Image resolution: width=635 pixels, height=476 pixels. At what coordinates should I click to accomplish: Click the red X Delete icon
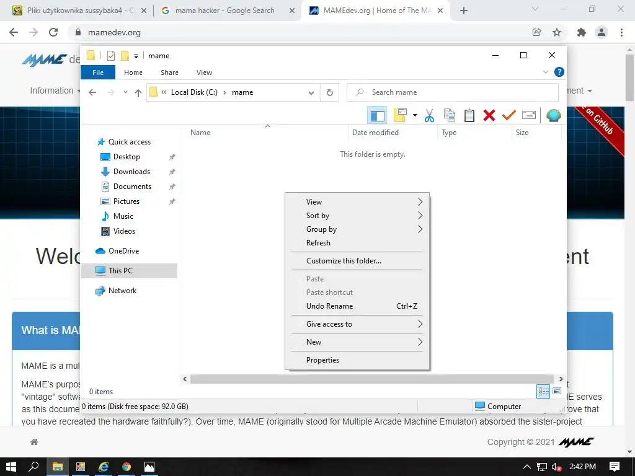[x=489, y=116]
